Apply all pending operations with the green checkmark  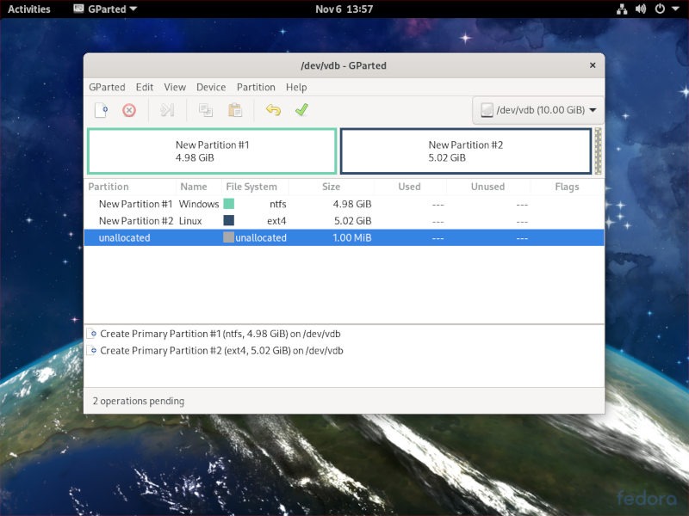[x=300, y=110]
